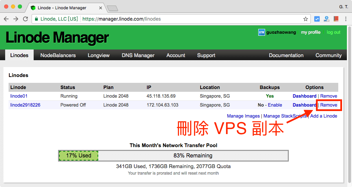Click the Linode Manager logo title
Viewport: 352px width, 187px height.
57,37
